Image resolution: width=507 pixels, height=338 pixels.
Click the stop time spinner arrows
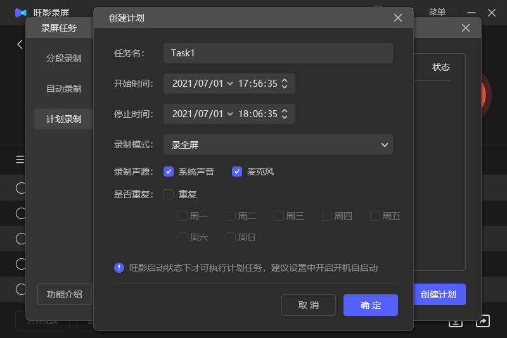285,114
